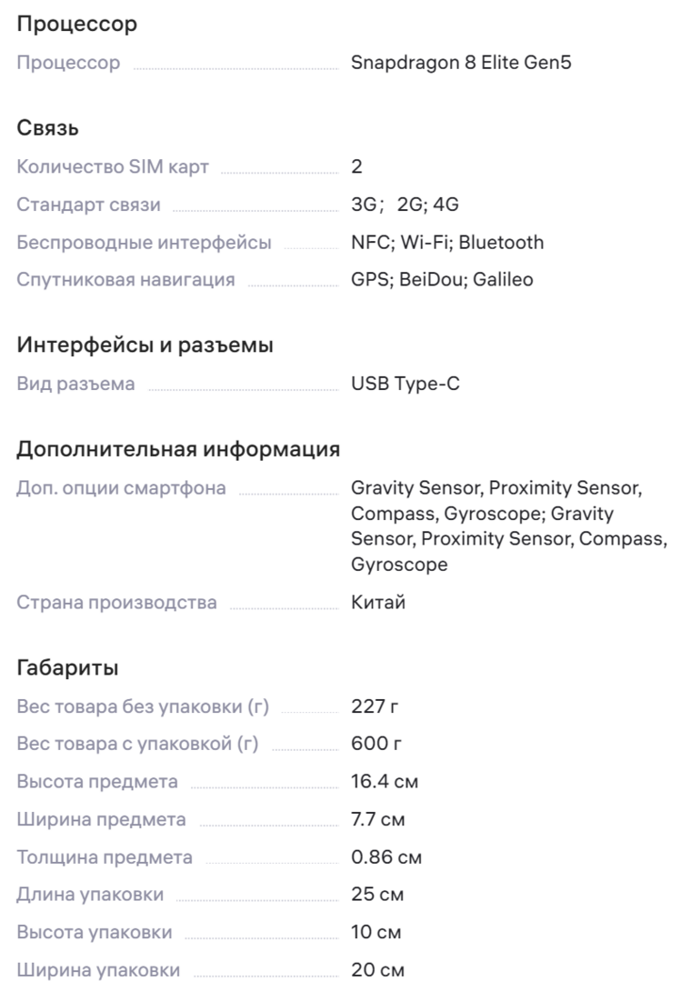Image resolution: width=681 pixels, height=991 pixels.
Task: Click the Количество SIM карт label
Action: click(113, 167)
